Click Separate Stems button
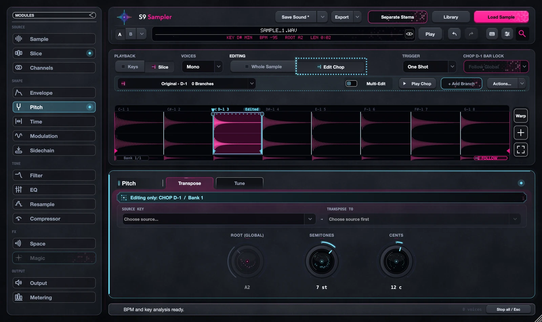542x322 pixels. [397, 17]
